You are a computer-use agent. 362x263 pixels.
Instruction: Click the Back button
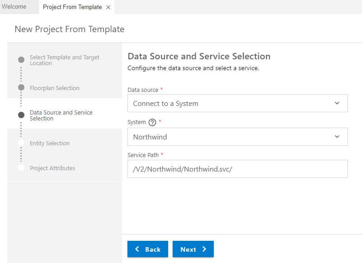tap(148, 249)
